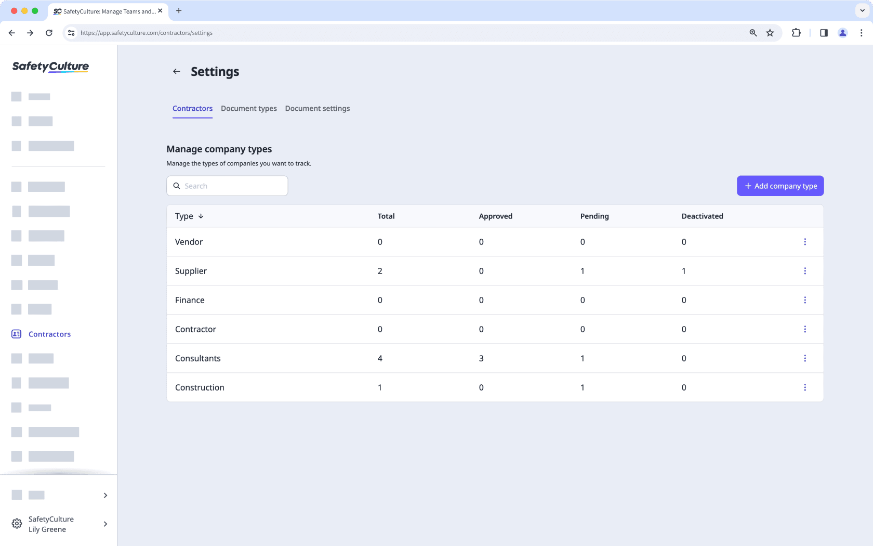873x546 pixels.
Task: Click the Add company type button
Action: 780,186
